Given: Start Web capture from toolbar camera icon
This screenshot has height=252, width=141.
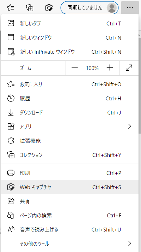Looking at the screenshot, I should click(49, 7).
